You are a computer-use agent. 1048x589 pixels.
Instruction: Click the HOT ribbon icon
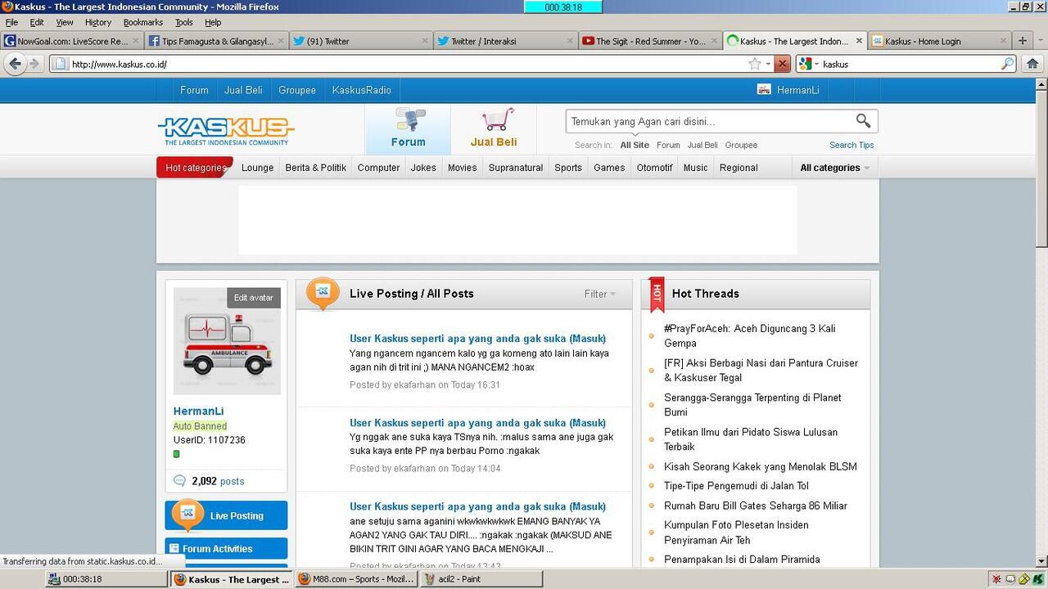point(657,294)
